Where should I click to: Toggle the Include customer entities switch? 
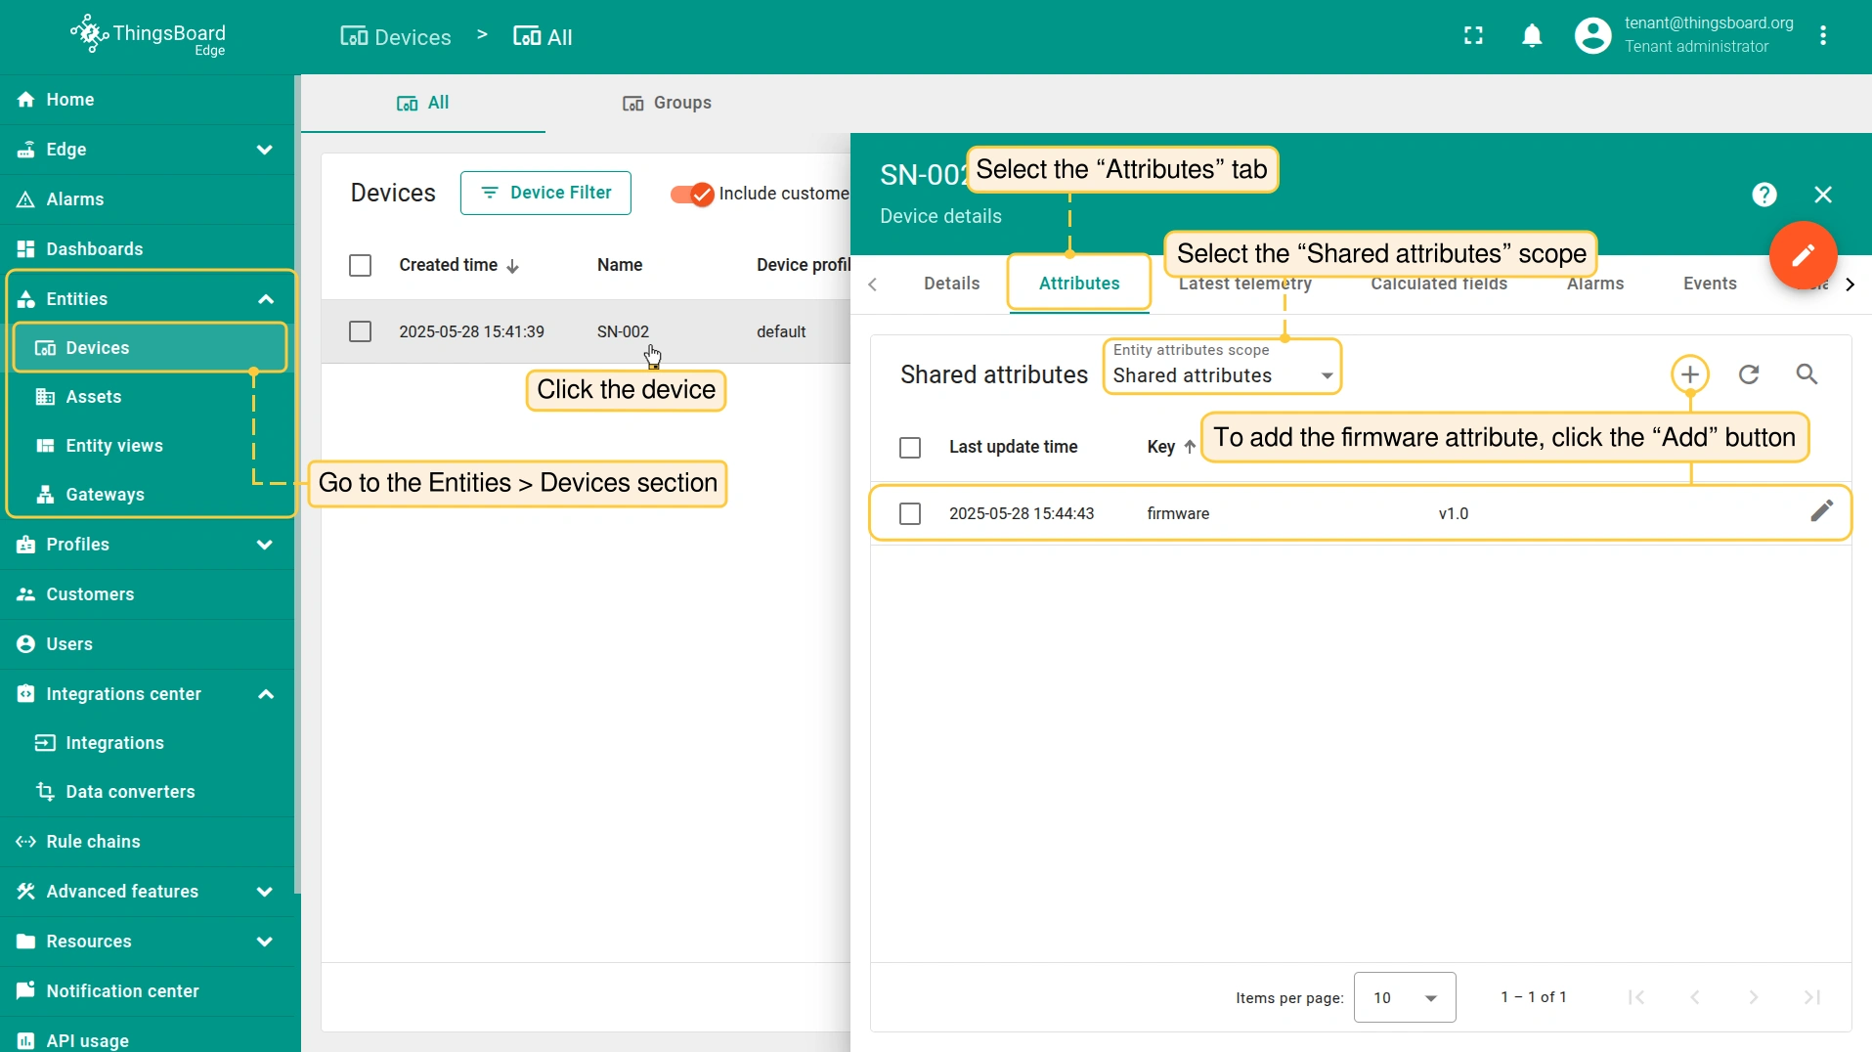tap(692, 195)
